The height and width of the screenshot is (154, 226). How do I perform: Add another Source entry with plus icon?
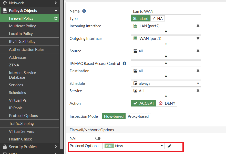(166, 56)
